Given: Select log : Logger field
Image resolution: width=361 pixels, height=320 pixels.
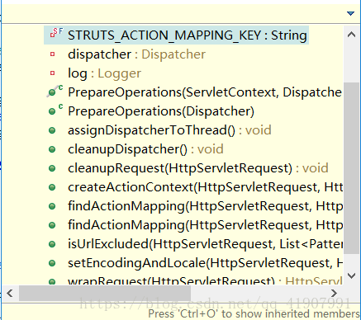Looking at the screenshot, I should pyautogui.click(x=104, y=73).
